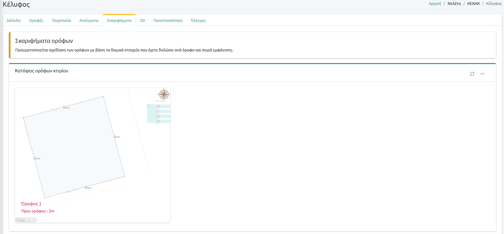Select the active Σκαριφήματα tab

tap(119, 20)
